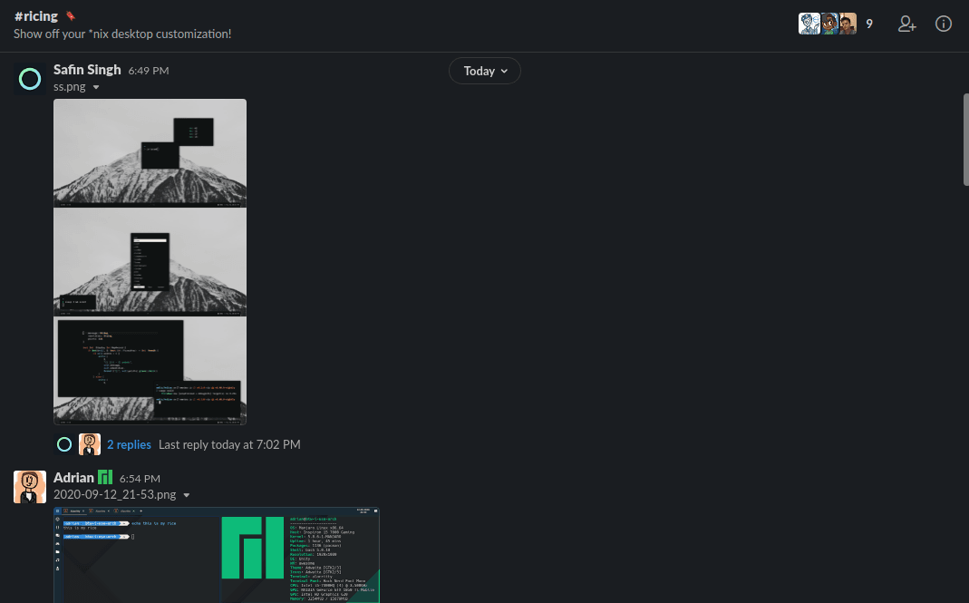Click the Adrian username
Screen dimensions: 969x603
click(x=73, y=478)
